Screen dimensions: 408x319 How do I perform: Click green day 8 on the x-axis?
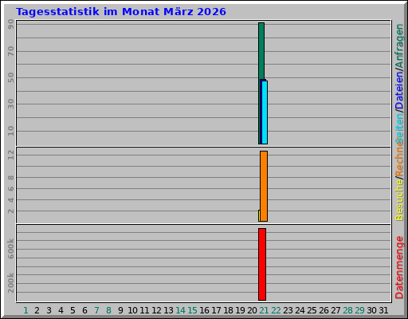click(108, 310)
